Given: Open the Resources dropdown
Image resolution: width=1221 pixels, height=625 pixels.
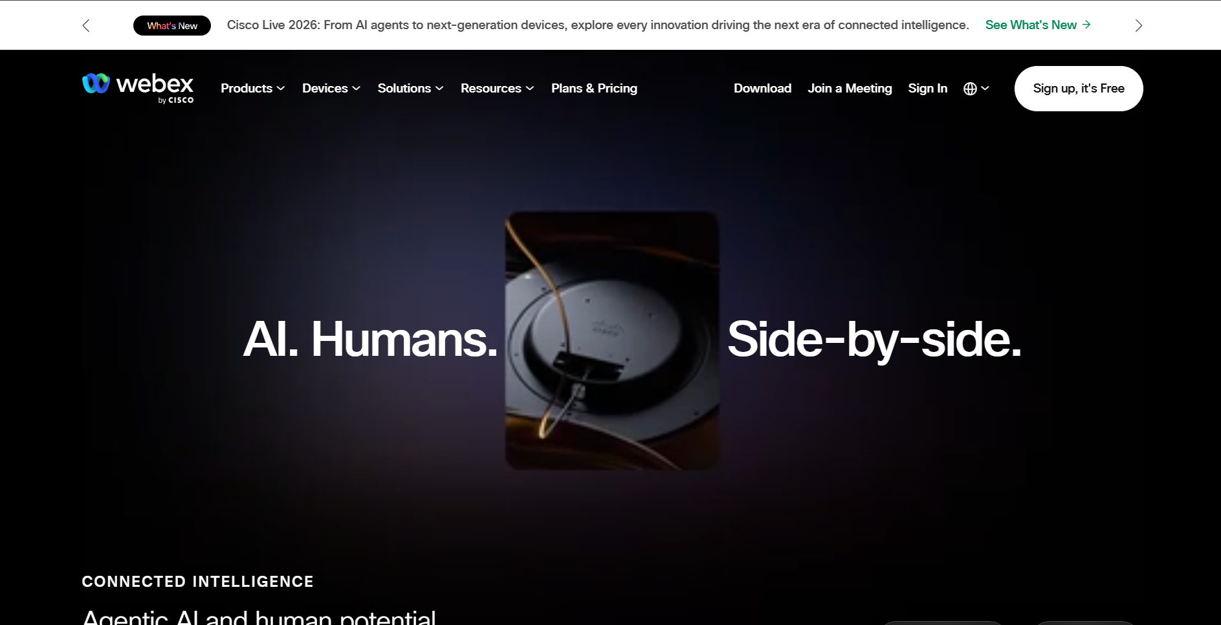Looking at the screenshot, I should 498,88.
